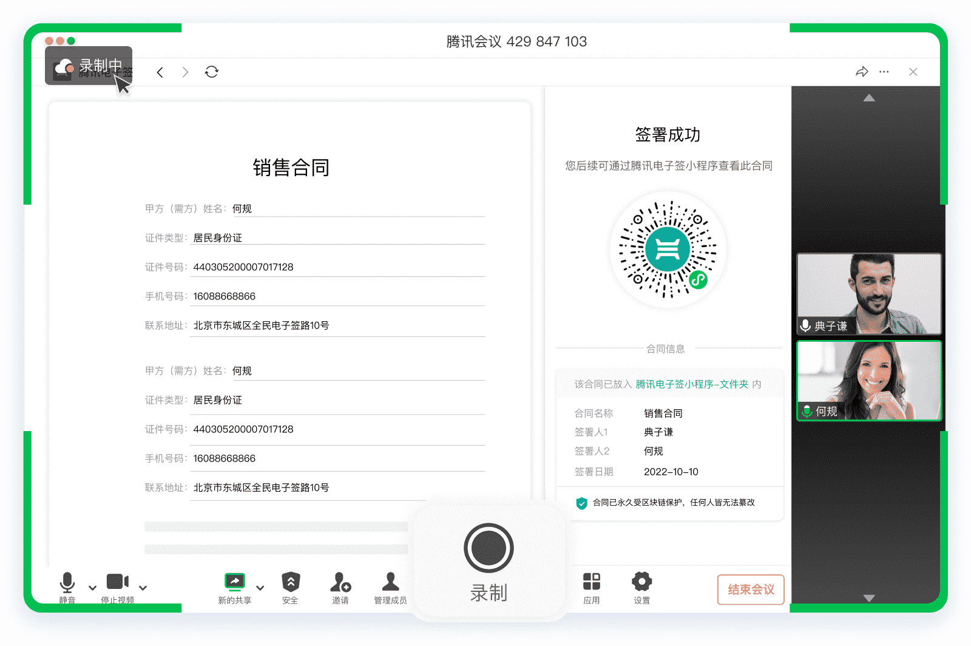The height and width of the screenshot is (646, 971).
Task: Click the blockchain protection shield icon
Action: click(581, 503)
